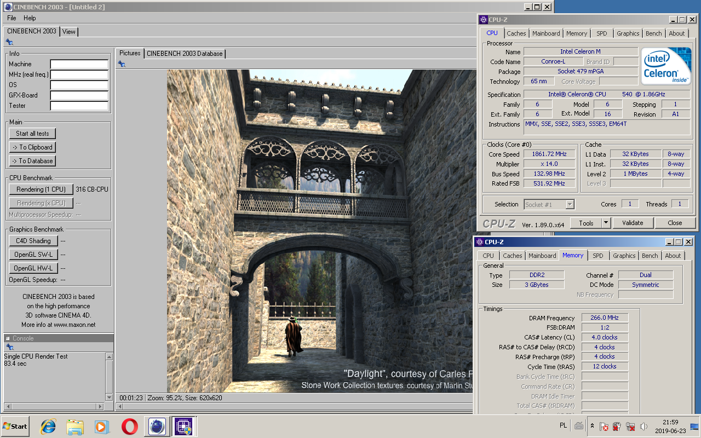Click the Console vertical scrollbar up arrow

(109, 356)
